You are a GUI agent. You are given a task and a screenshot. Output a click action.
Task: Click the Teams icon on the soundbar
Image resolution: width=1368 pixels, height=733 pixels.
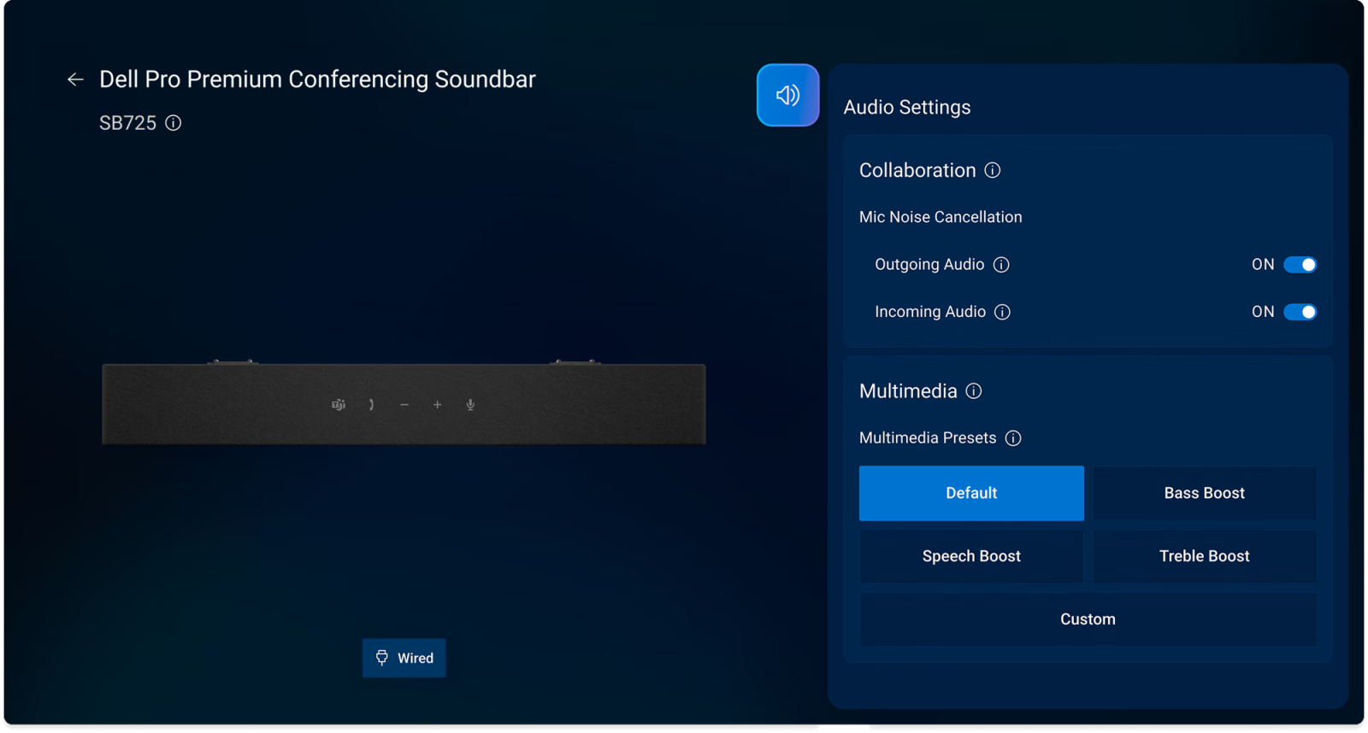339,405
